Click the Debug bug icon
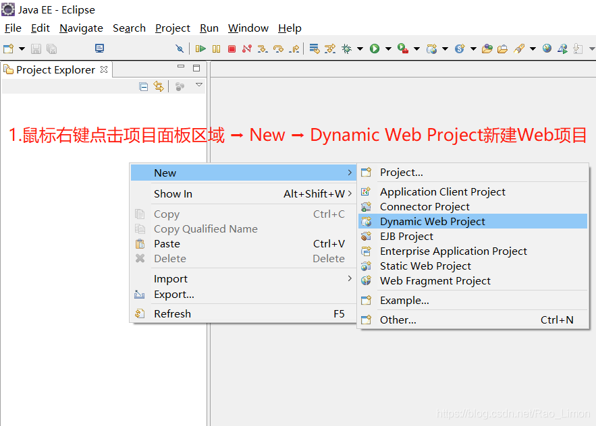This screenshot has height=426, width=596. coord(347,49)
